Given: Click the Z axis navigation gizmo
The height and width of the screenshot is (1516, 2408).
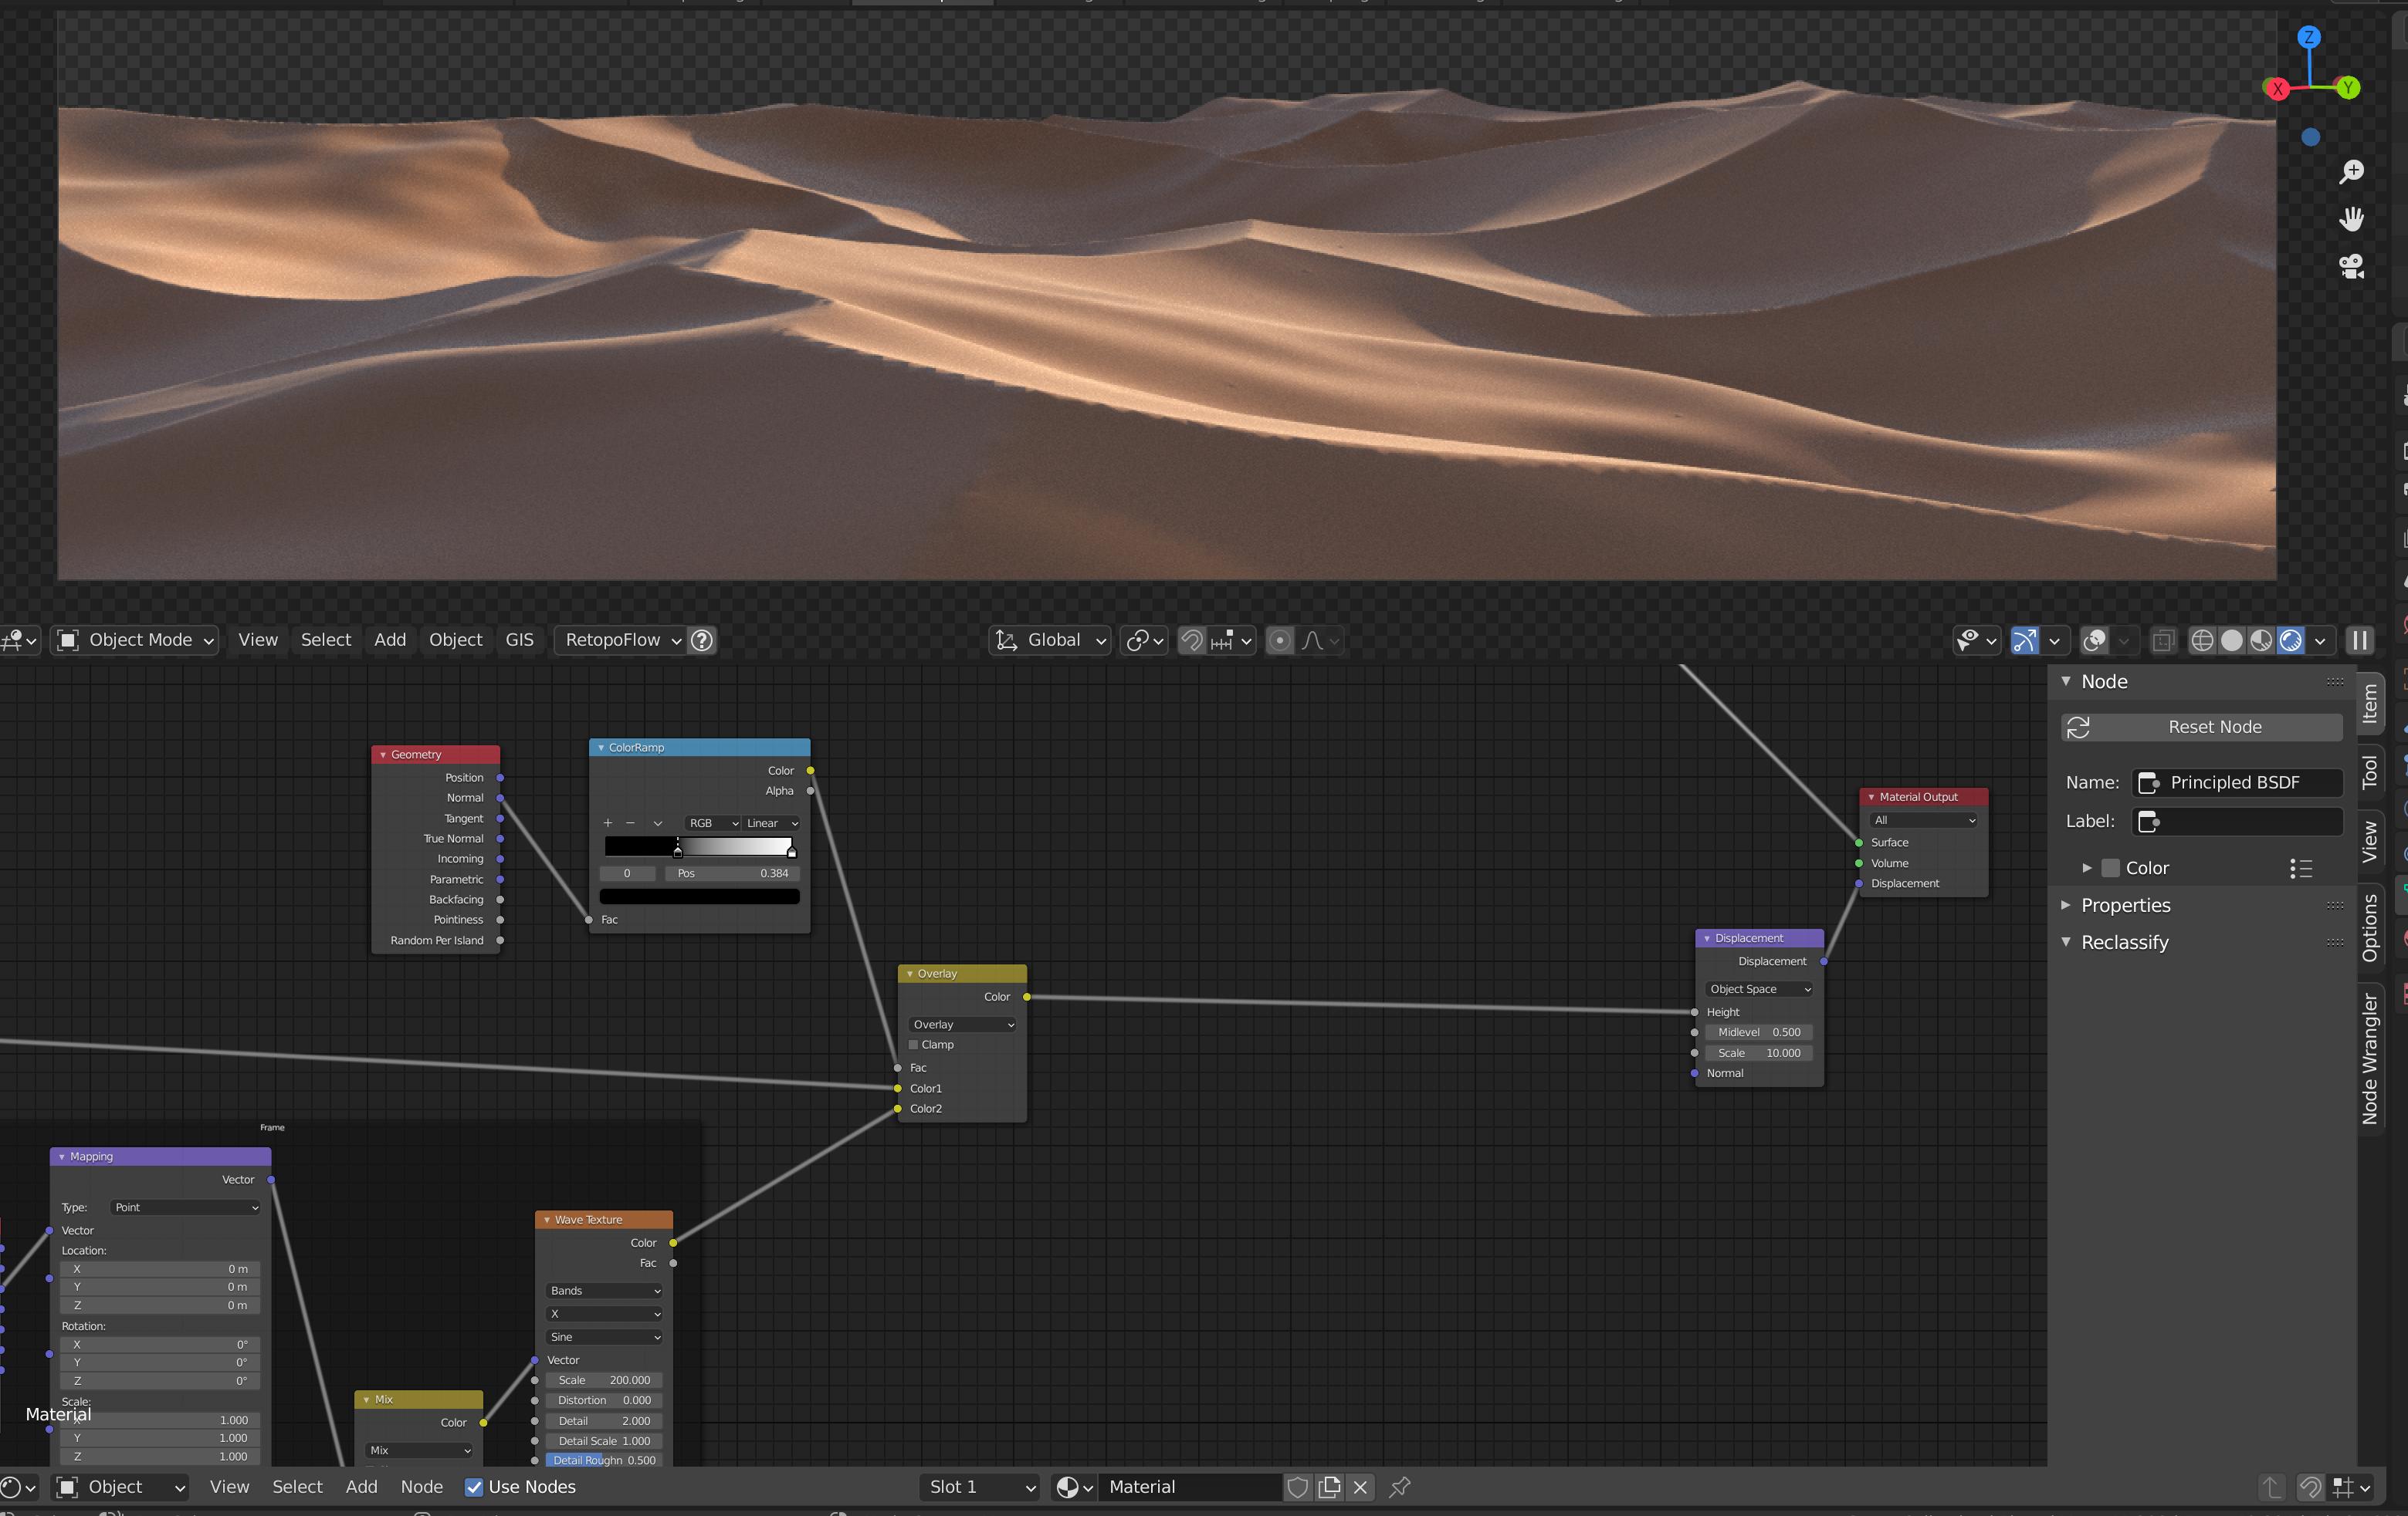Looking at the screenshot, I should pos(2308,38).
